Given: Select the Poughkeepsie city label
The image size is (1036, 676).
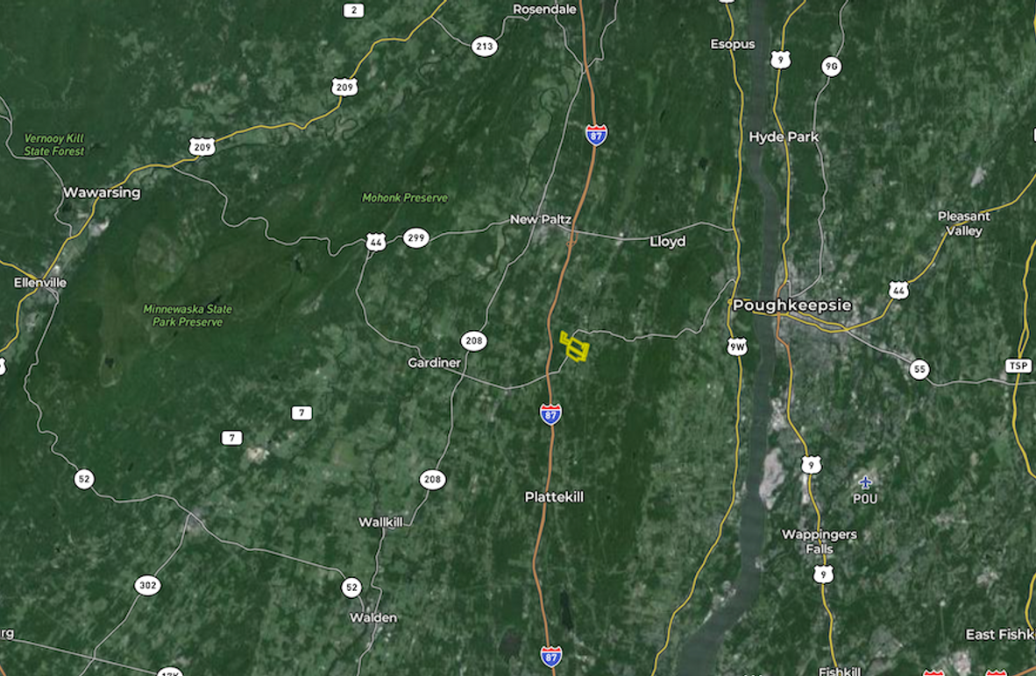Looking at the screenshot, I should 792,305.
